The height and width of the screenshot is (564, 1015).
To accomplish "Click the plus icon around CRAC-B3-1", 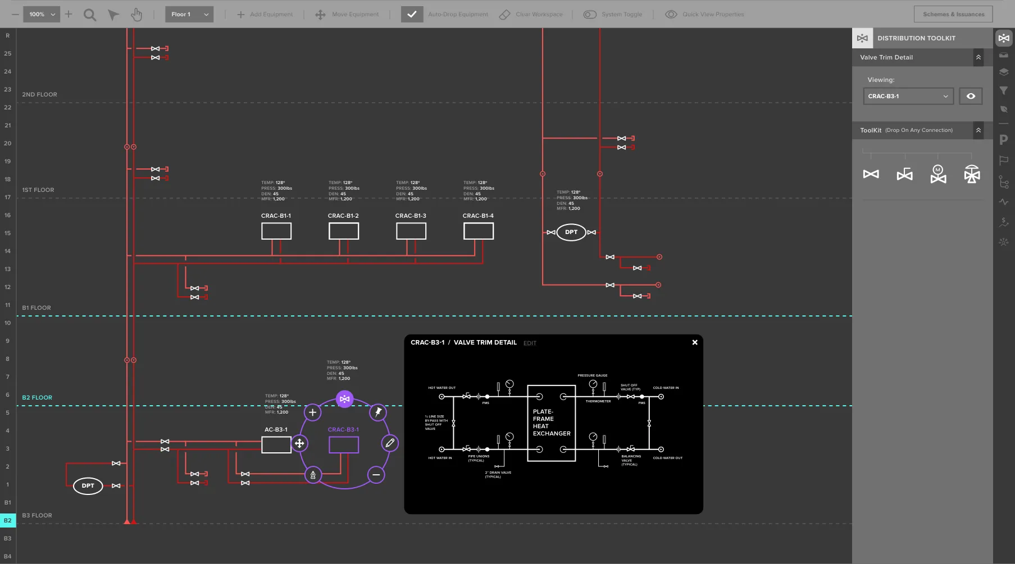I will (x=313, y=412).
